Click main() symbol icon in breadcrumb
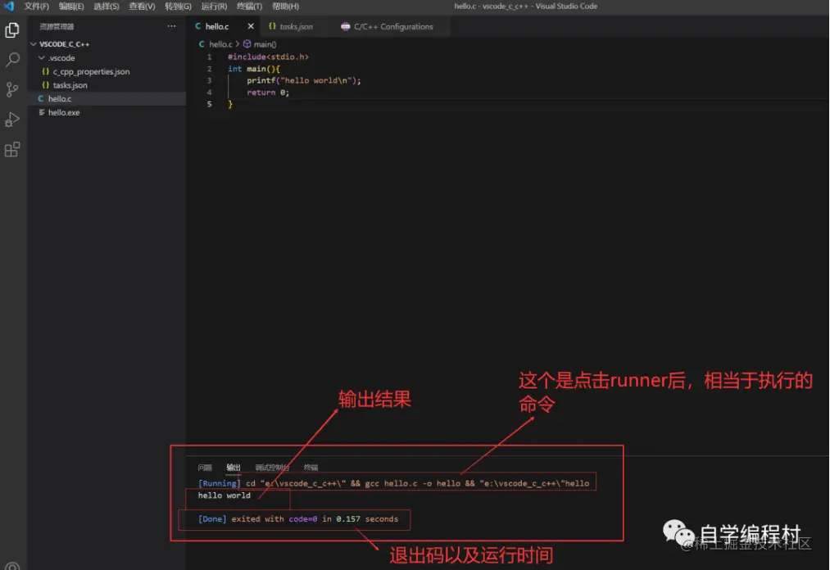 [x=247, y=44]
